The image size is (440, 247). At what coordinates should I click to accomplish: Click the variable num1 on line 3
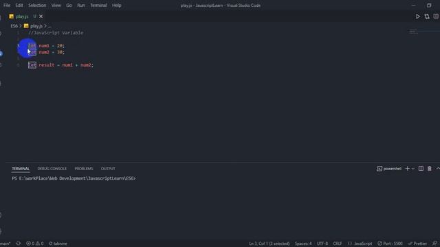pyautogui.click(x=44, y=46)
